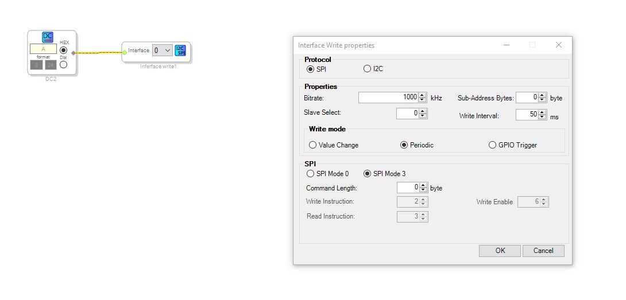Decrease Write Interval with down arrow

[x=542, y=117]
